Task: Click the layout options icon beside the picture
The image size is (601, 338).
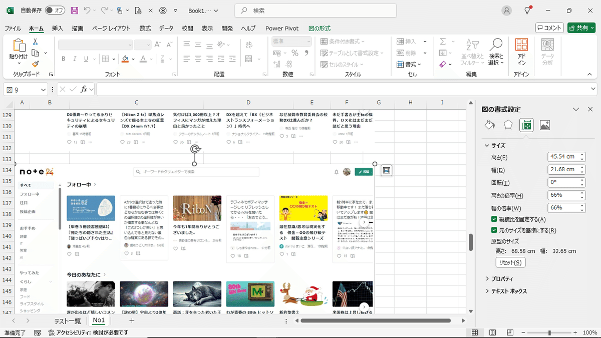Action: [387, 171]
